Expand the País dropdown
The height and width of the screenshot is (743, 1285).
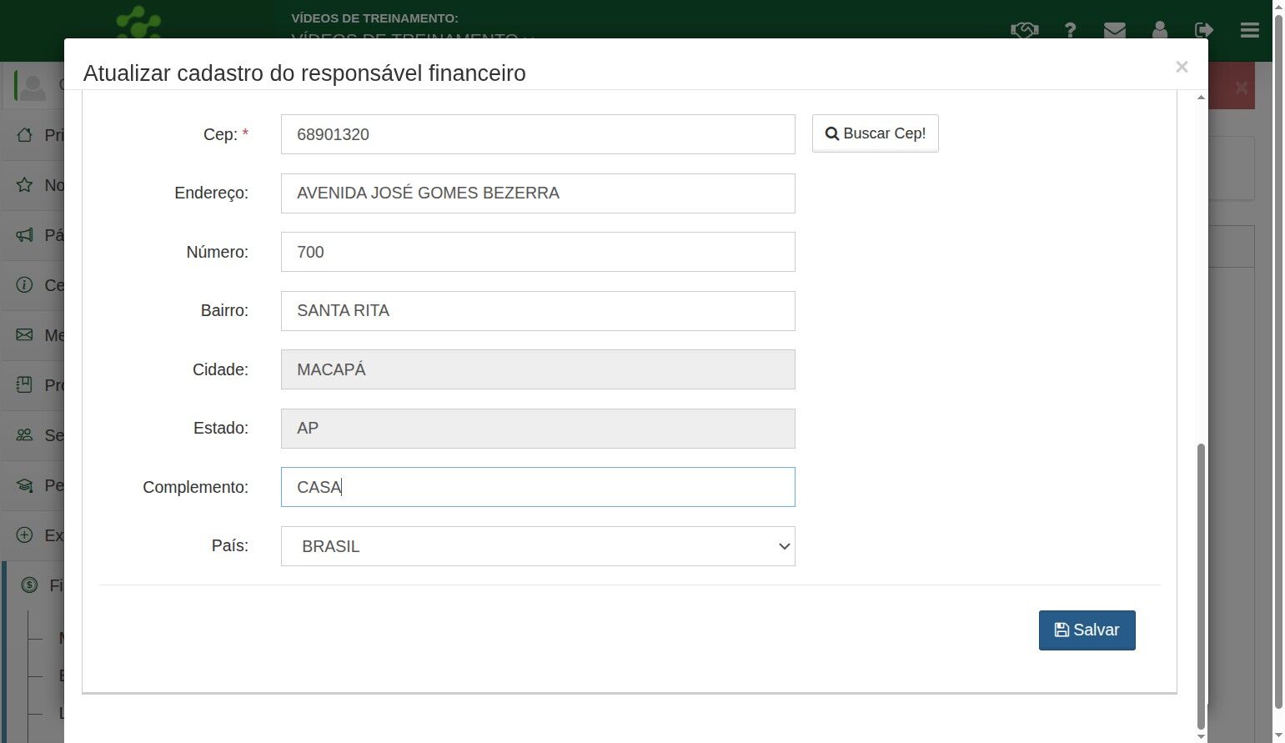click(x=538, y=546)
